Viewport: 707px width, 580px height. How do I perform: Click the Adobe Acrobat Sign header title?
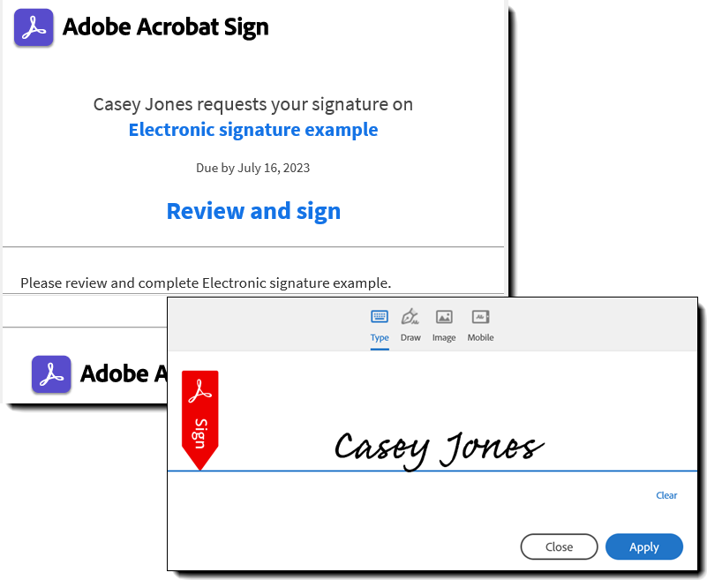[165, 26]
